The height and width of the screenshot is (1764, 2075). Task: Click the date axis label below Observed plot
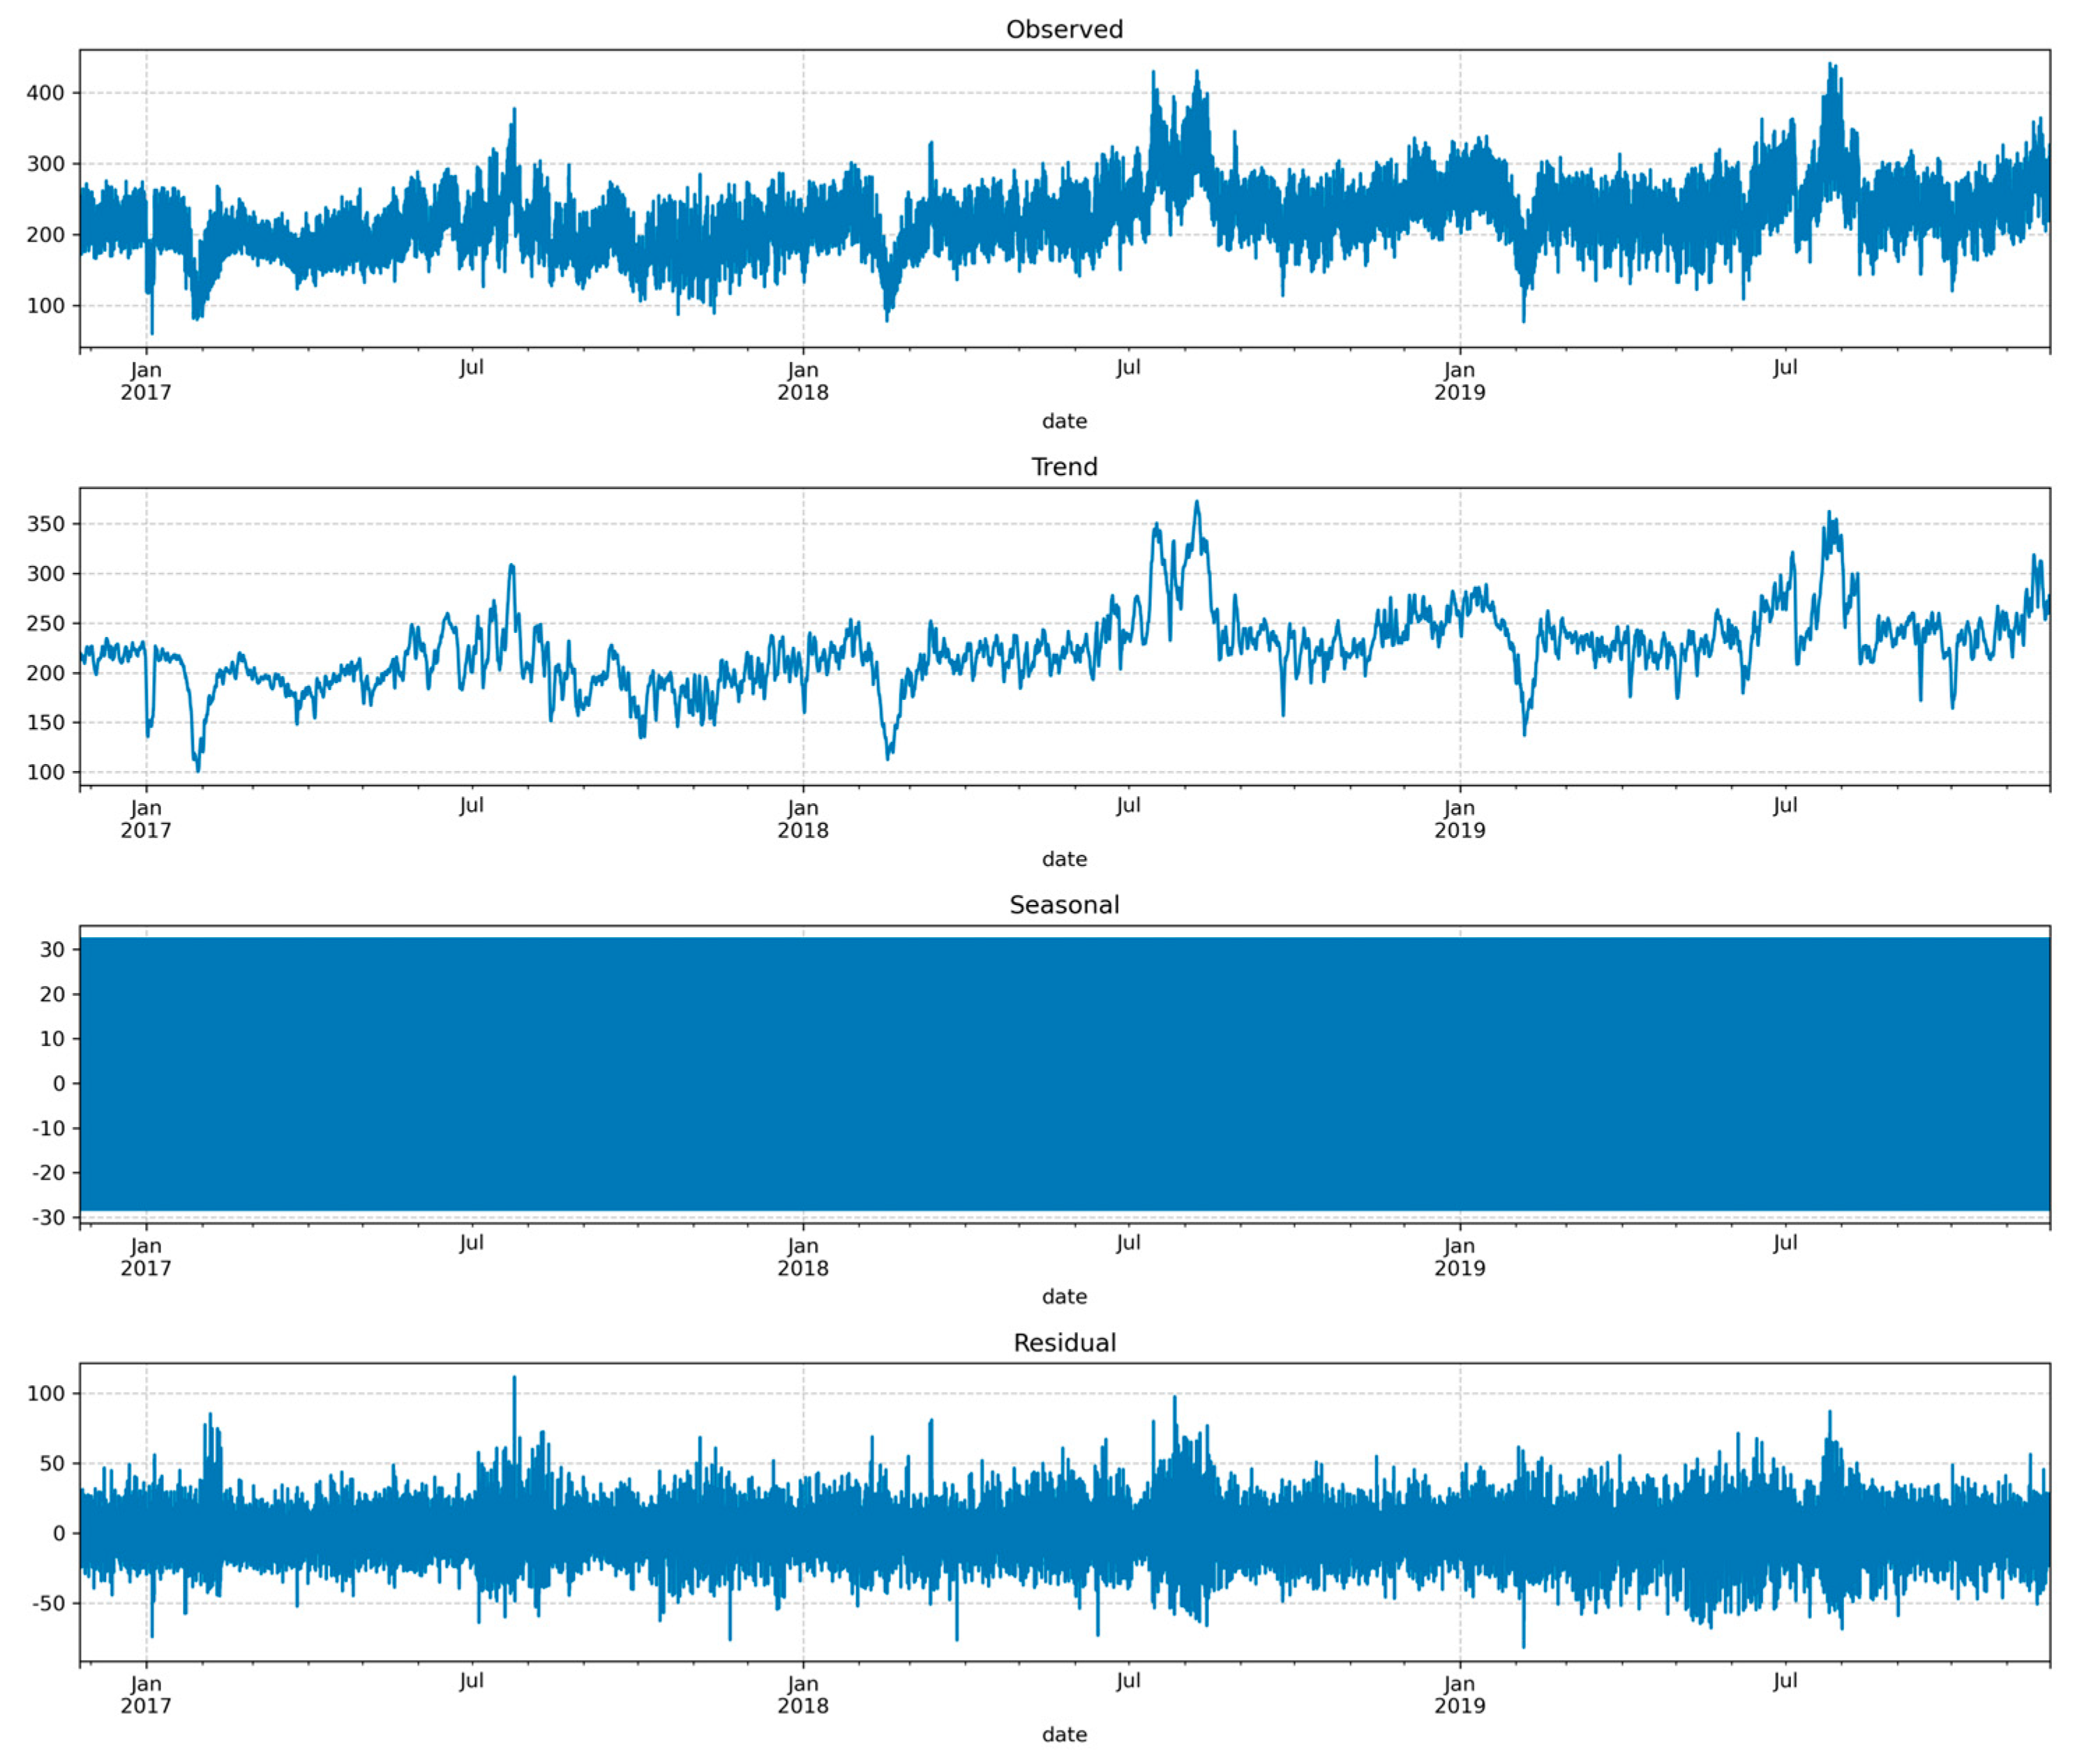point(1064,421)
